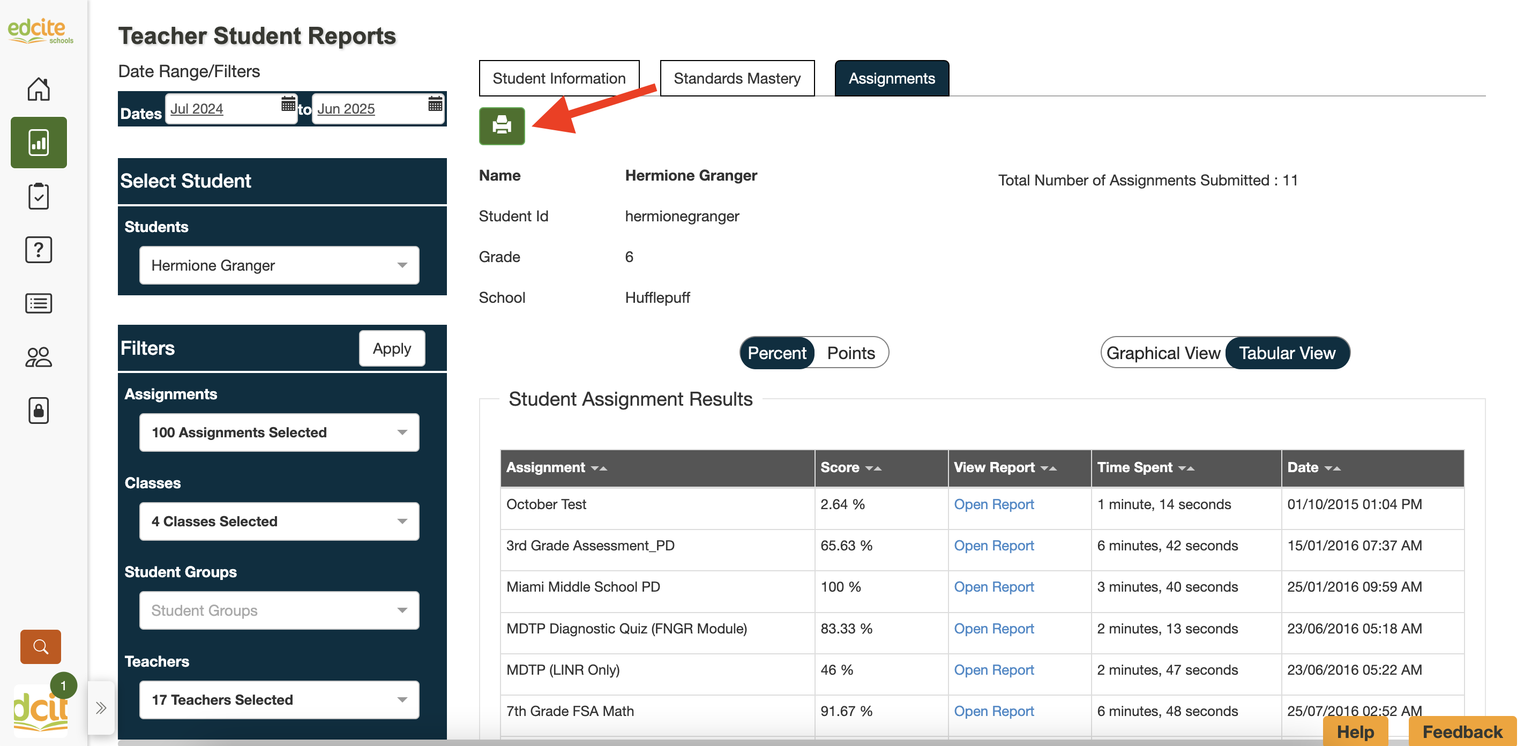Click the question mark sidebar icon
The height and width of the screenshot is (746, 1524).
point(39,250)
